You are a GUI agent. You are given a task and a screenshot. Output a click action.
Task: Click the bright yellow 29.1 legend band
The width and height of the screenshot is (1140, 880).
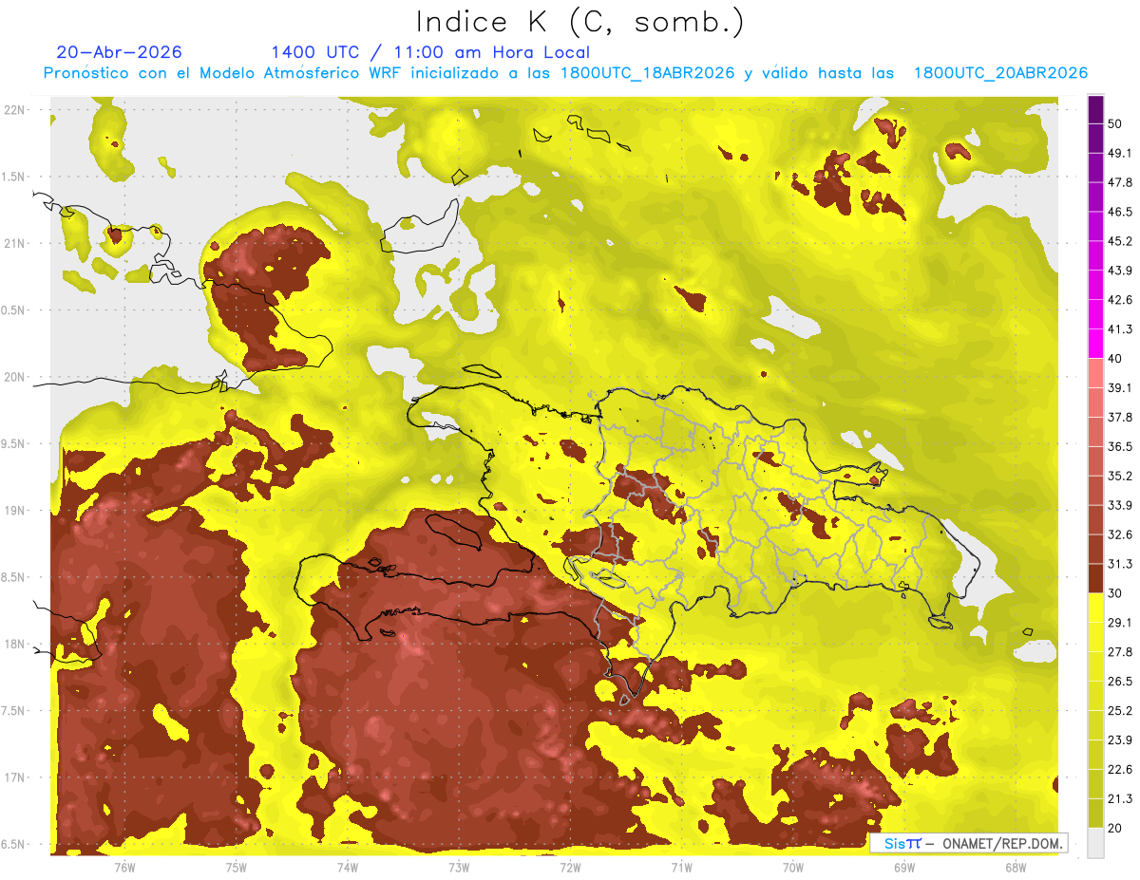pos(1095,608)
